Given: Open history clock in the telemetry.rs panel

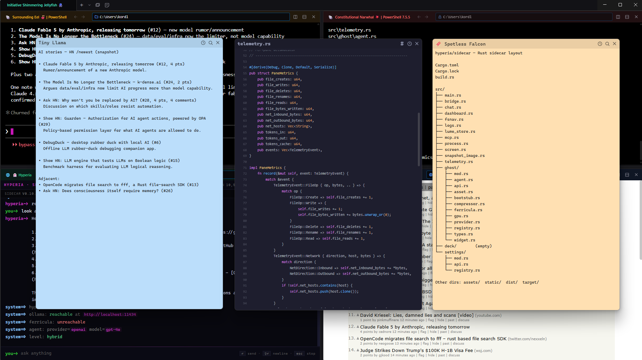Looking at the screenshot, I should [x=409, y=44].
